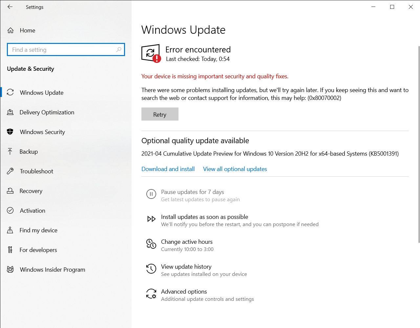This screenshot has height=328, width=420.
Task: Click the Activation checkmark circle icon
Action: [x=10, y=210]
